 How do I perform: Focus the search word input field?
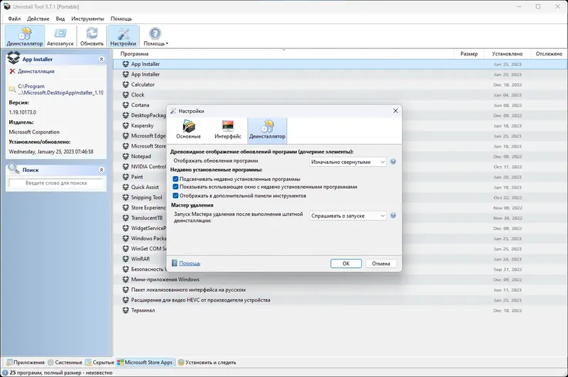(56, 183)
